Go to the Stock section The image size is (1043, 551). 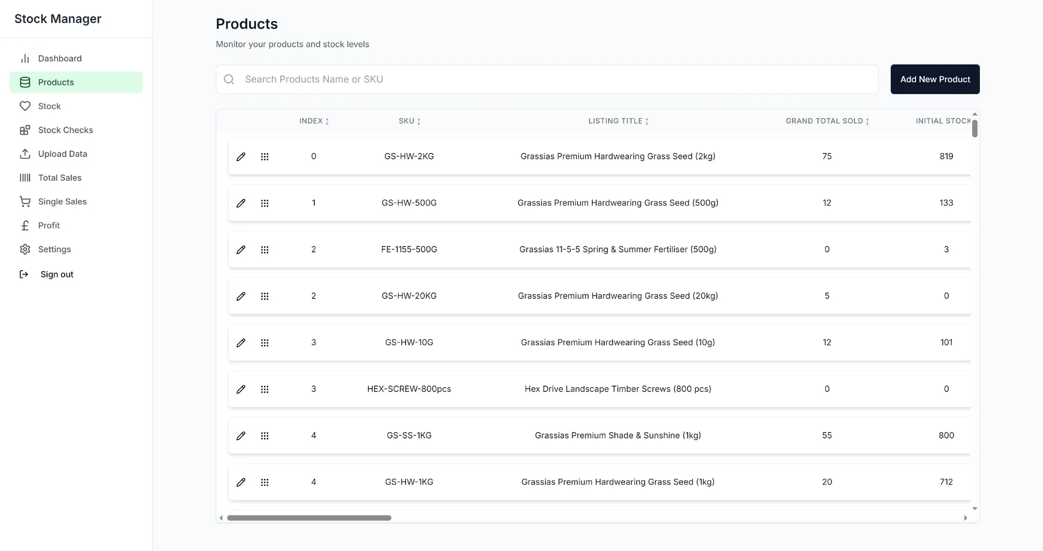coord(76,106)
